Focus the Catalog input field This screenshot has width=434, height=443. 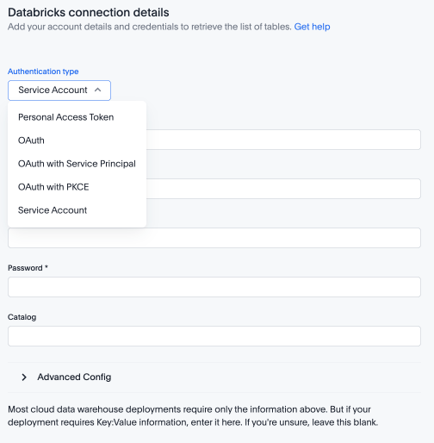(214, 336)
